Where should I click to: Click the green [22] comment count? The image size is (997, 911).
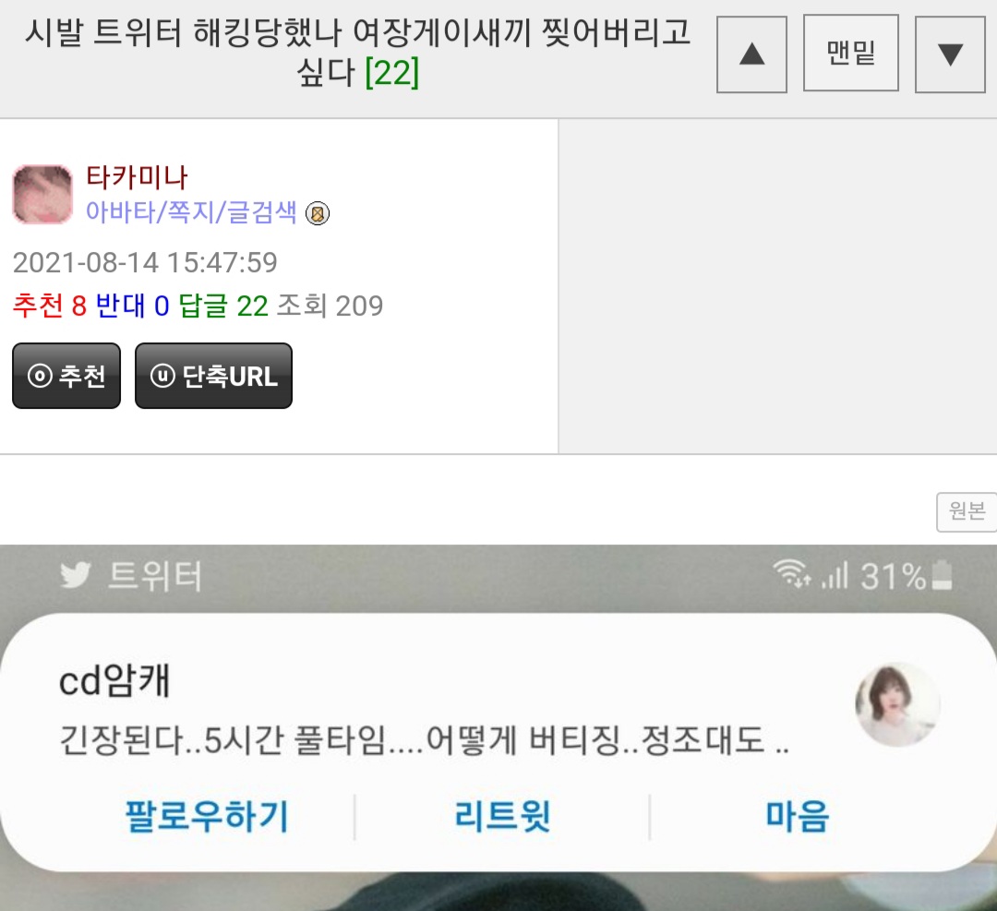click(x=392, y=72)
